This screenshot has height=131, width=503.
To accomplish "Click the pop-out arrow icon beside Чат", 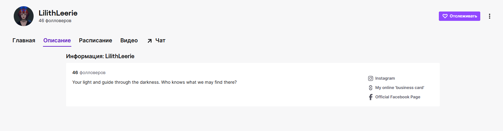I will (150, 41).
